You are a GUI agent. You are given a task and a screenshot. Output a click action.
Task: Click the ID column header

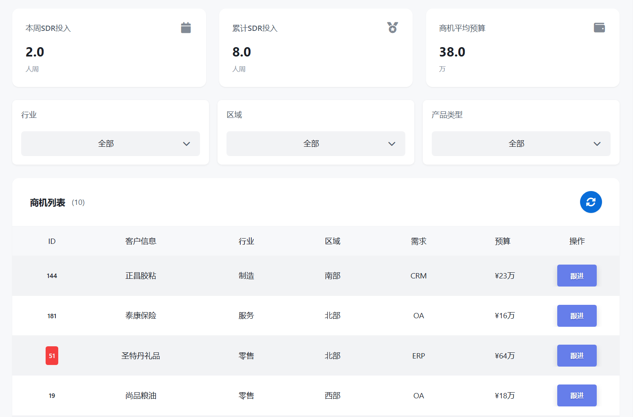tap(52, 241)
